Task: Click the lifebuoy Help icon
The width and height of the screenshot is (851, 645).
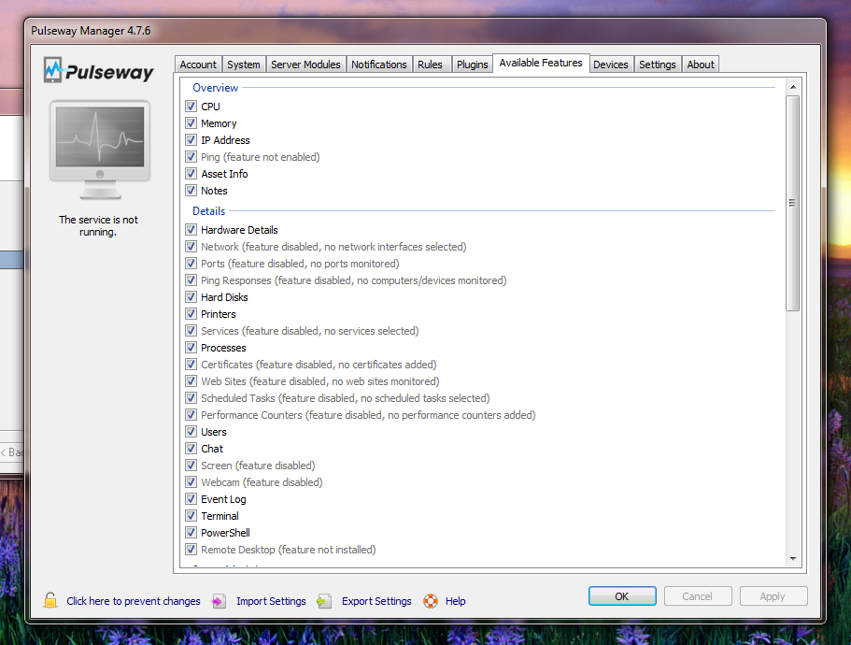Action: (x=431, y=601)
